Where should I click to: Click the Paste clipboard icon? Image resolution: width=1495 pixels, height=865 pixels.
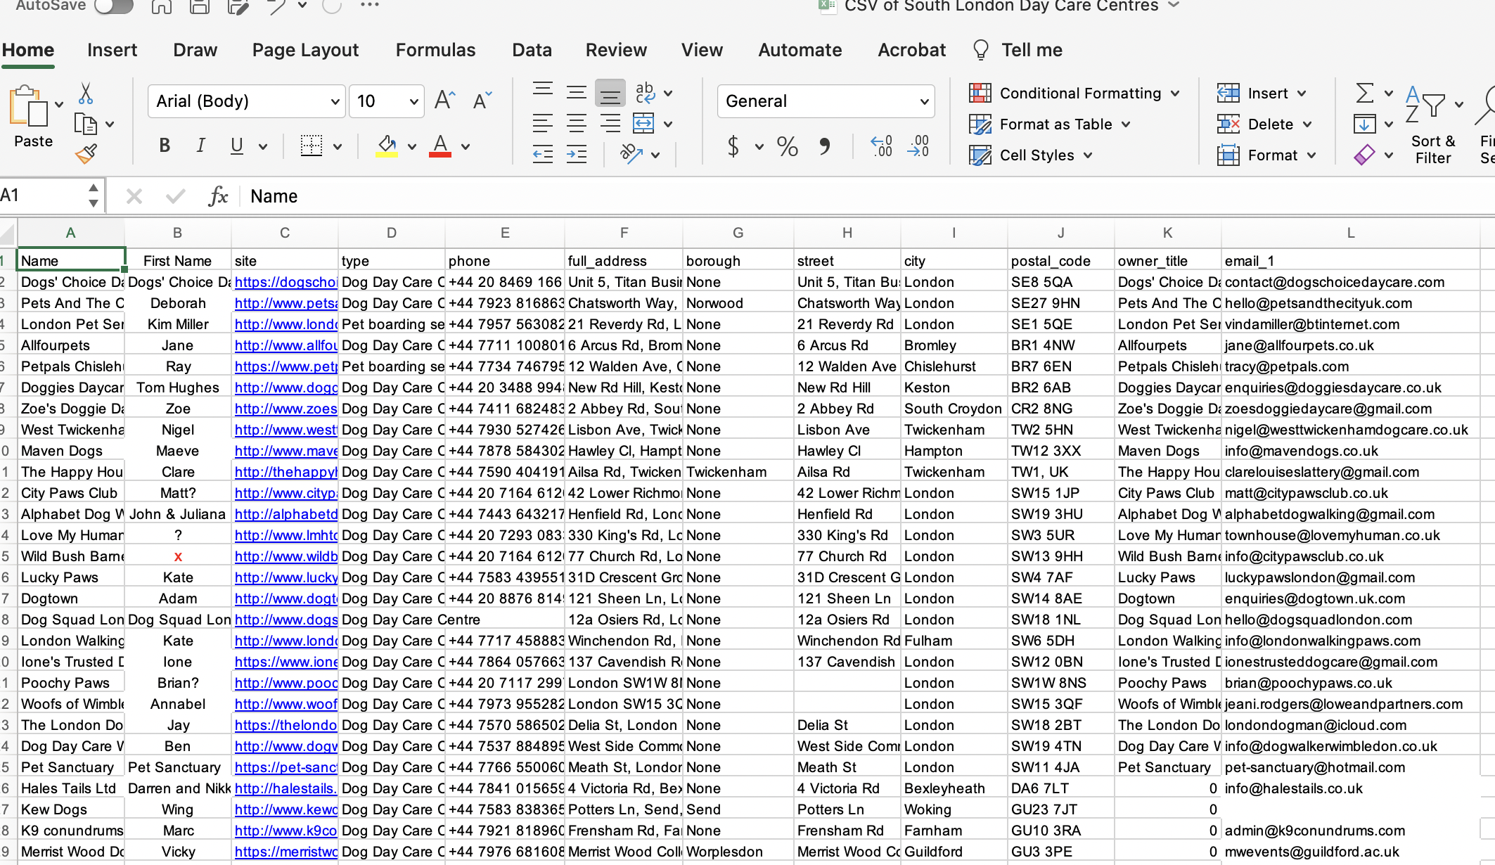point(28,107)
